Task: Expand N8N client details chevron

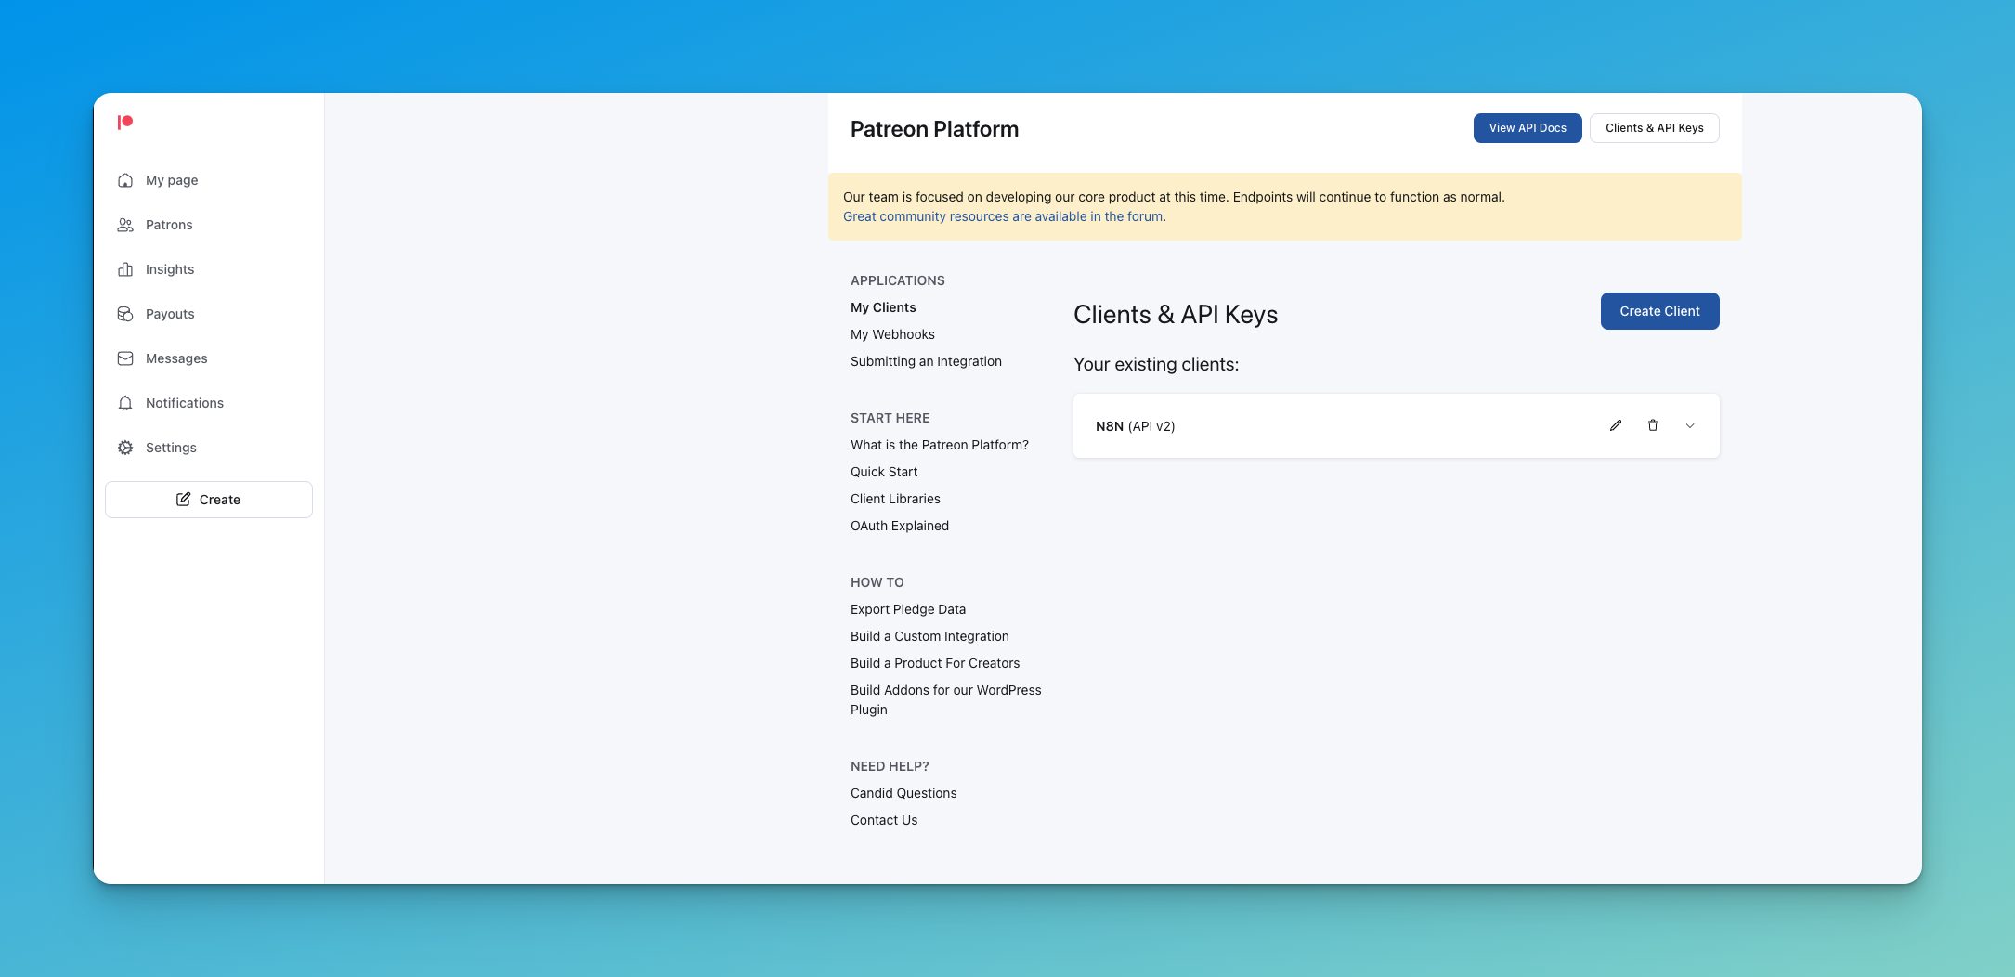Action: (x=1690, y=425)
